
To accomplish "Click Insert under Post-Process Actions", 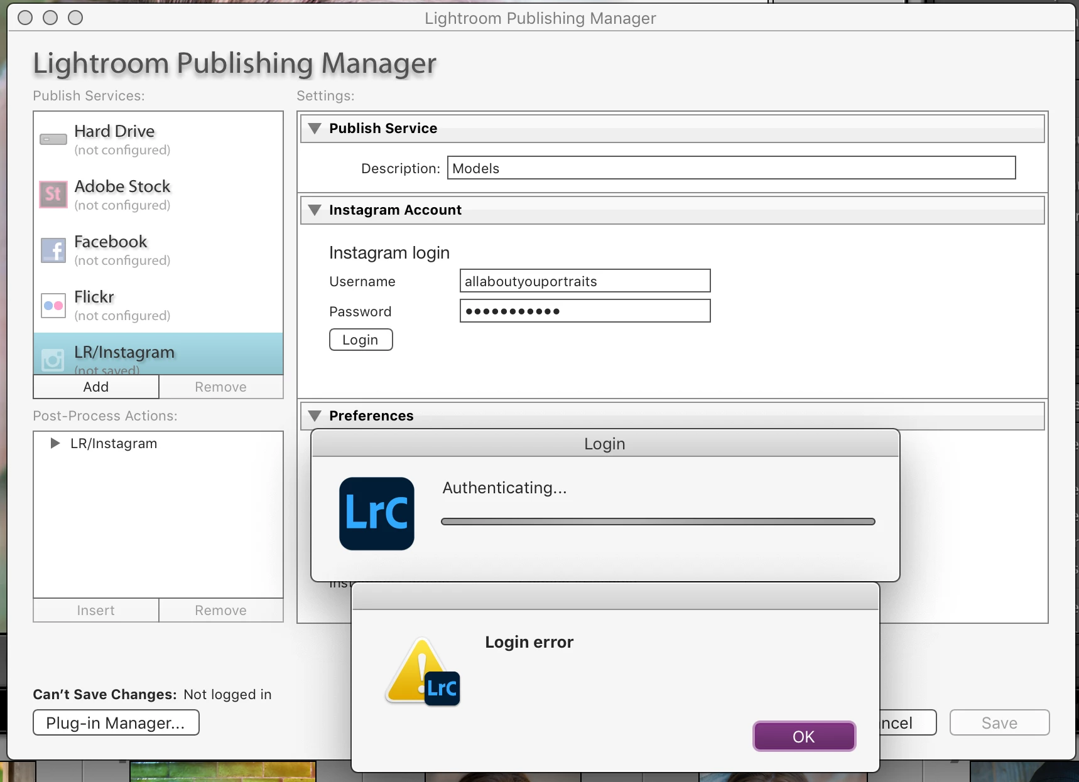I will coord(96,610).
